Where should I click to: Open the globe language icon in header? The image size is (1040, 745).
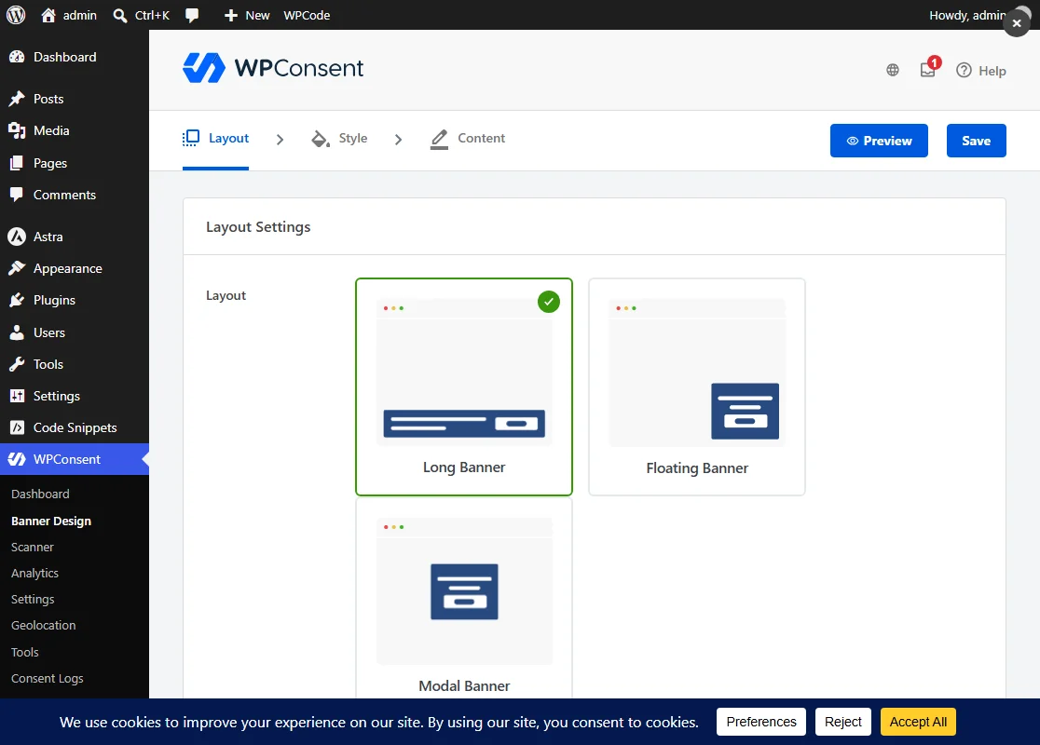pyautogui.click(x=893, y=70)
